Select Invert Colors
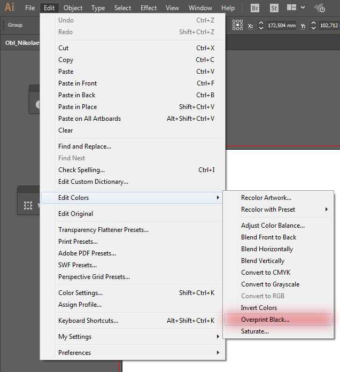Screen dimensions: 340x372 [279, 308]
